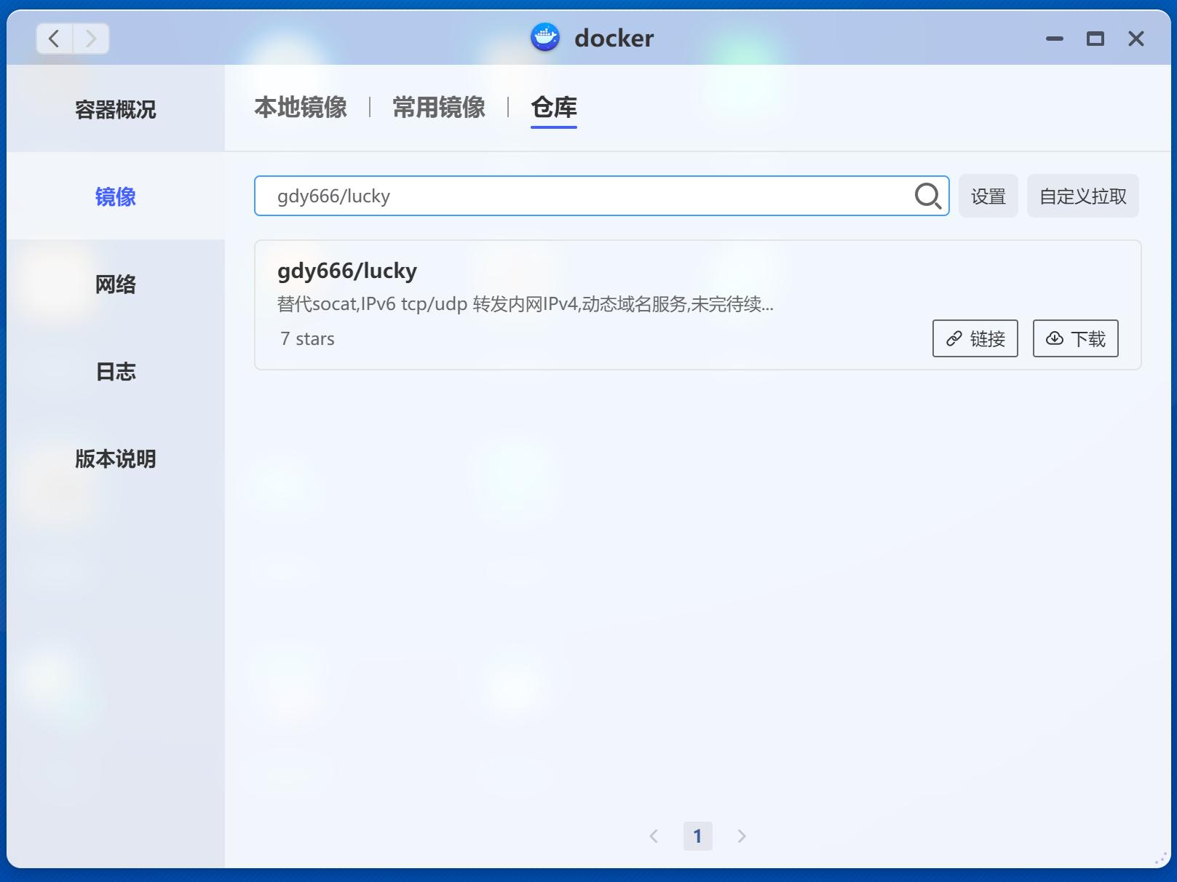This screenshot has height=882, width=1177.
Task: Click the description starting with 替代socat
Action: click(x=526, y=303)
